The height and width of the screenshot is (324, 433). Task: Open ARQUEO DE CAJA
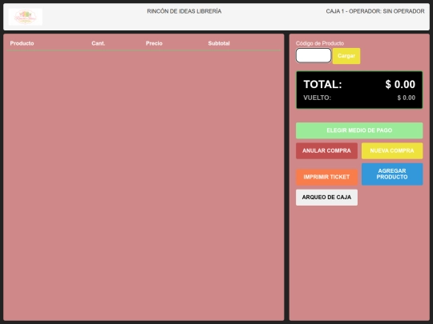[x=326, y=198]
